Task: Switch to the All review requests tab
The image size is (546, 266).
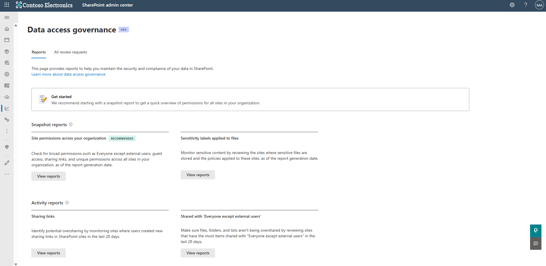Action: (70, 52)
